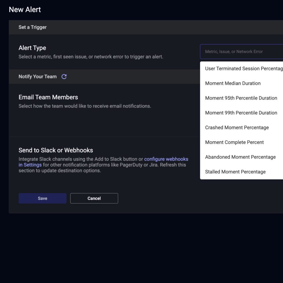Click the refresh icon beside Notify Your Team
The width and height of the screenshot is (283, 283).
[x=64, y=77]
